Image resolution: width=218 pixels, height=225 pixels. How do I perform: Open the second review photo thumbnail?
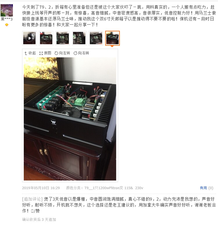point(46,38)
